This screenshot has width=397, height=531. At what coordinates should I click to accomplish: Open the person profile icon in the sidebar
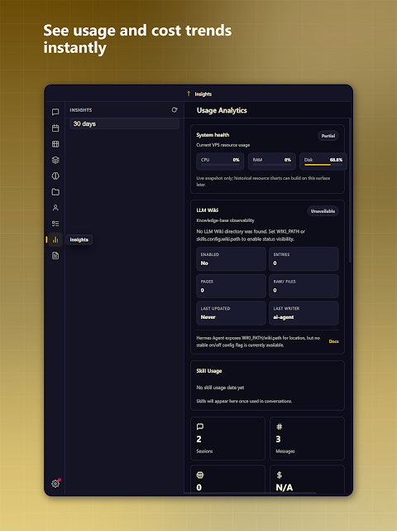tap(55, 208)
